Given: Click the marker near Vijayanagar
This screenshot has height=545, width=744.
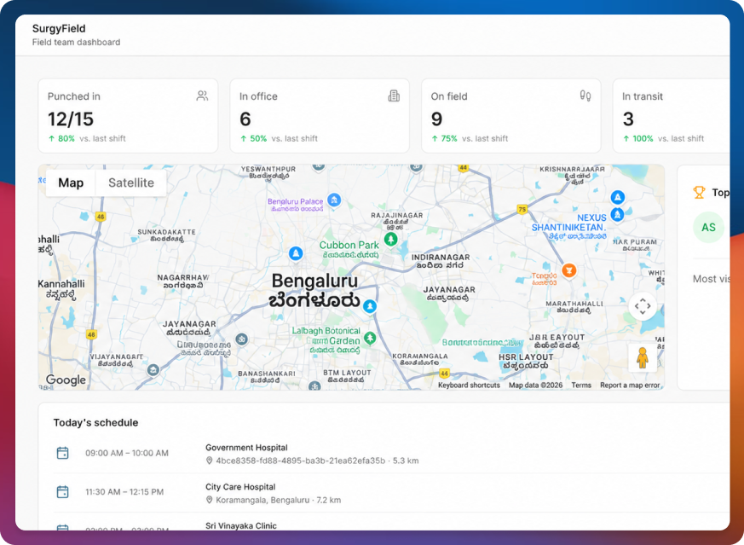Looking at the screenshot, I should click(x=153, y=370).
